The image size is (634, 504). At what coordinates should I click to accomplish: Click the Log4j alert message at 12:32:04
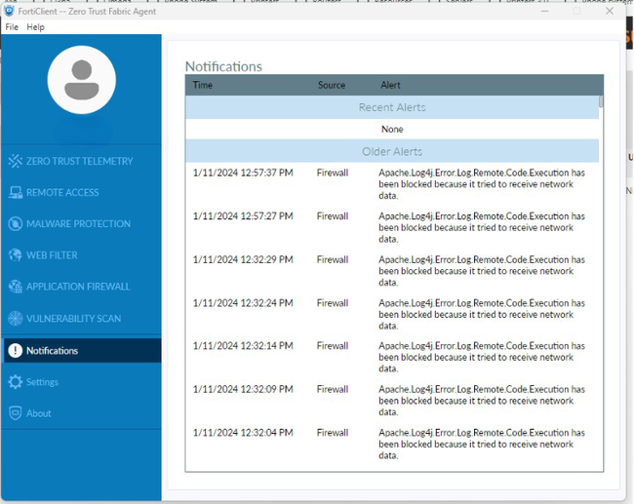click(x=482, y=444)
